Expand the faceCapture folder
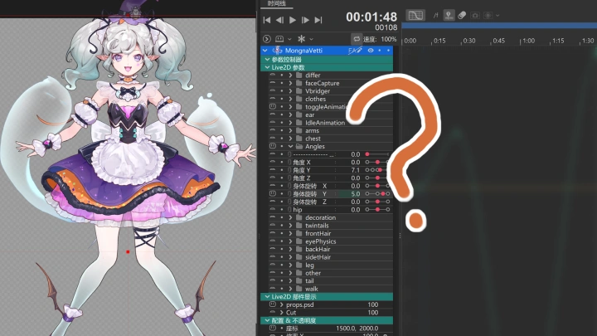The width and height of the screenshot is (597, 336). tap(290, 83)
